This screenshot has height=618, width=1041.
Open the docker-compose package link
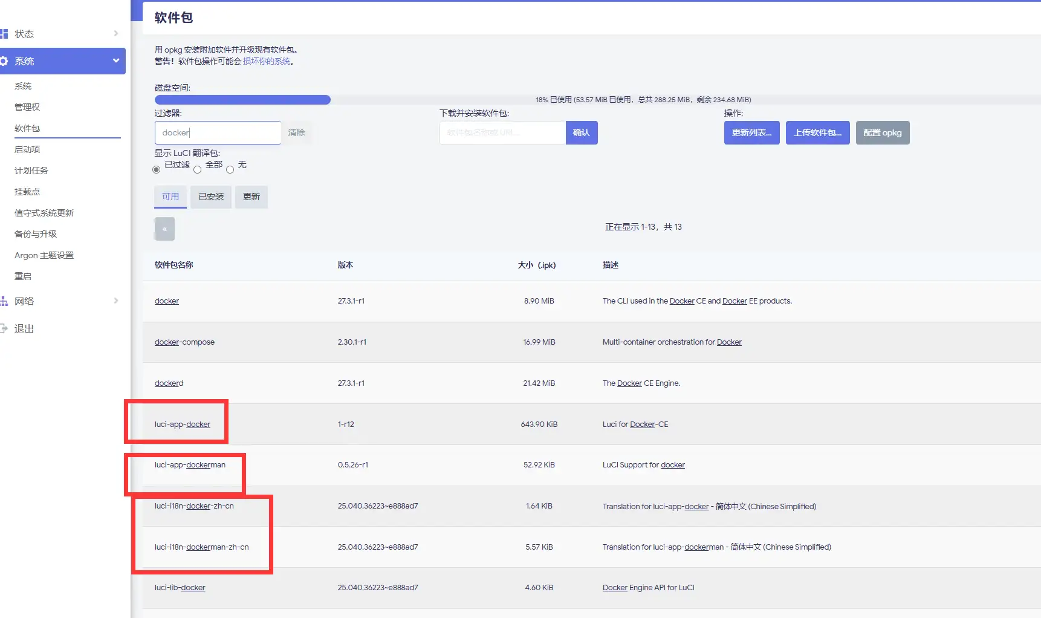(x=166, y=342)
